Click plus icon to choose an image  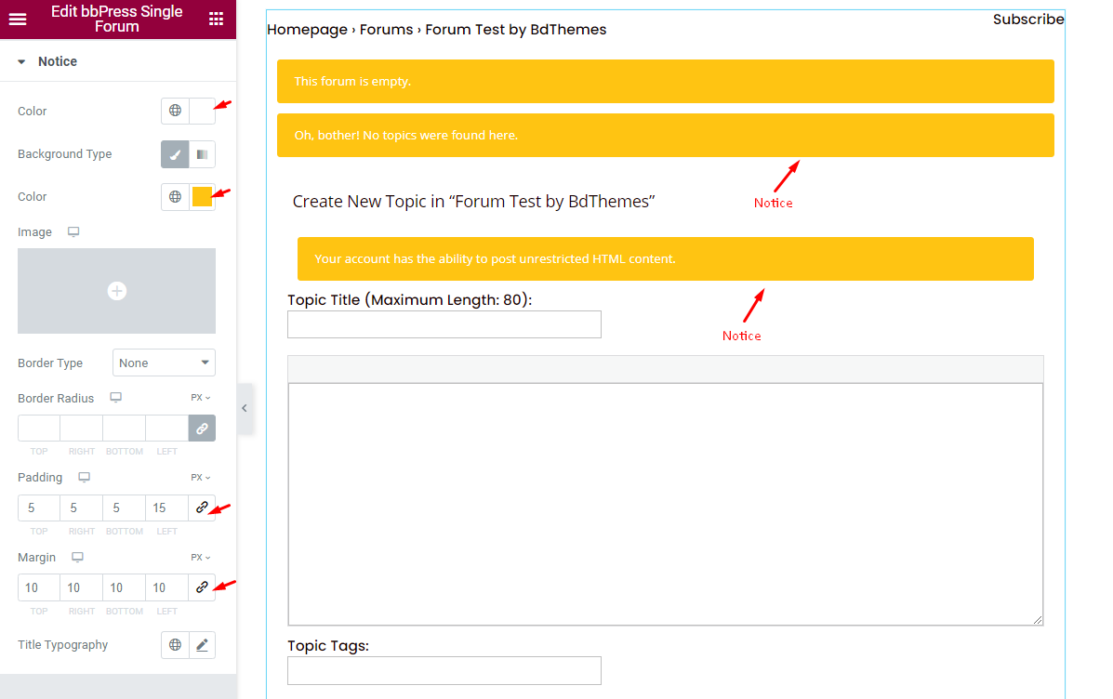pos(116,290)
